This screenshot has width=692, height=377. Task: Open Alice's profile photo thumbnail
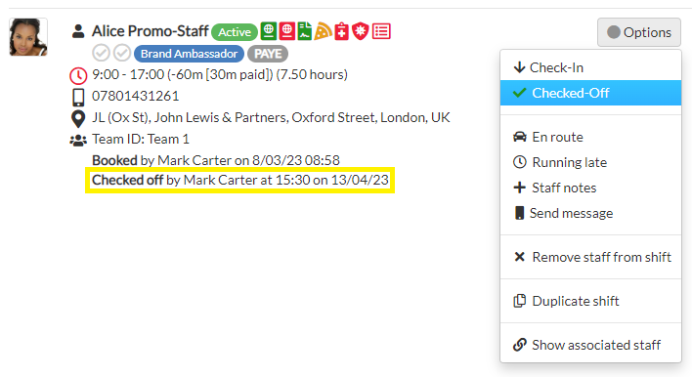(x=28, y=37)
